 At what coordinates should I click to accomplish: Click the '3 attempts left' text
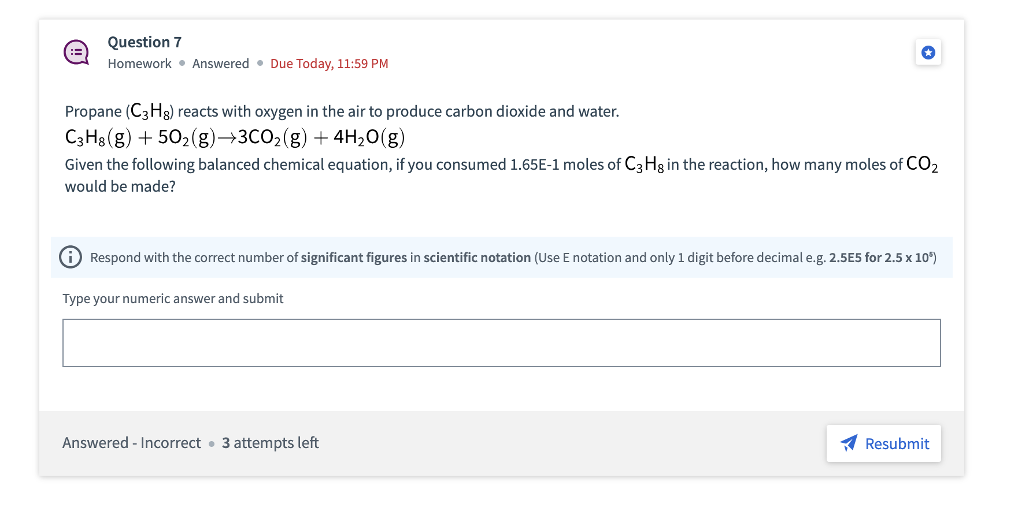[x=269, y=443]
